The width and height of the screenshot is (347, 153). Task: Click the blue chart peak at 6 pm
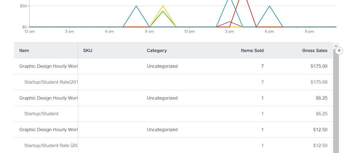(270, 6)
